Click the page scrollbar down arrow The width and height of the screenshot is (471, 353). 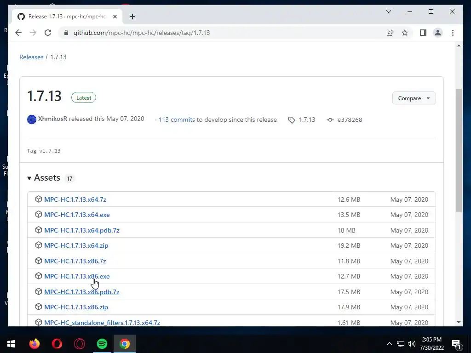[x=459, y=322]
